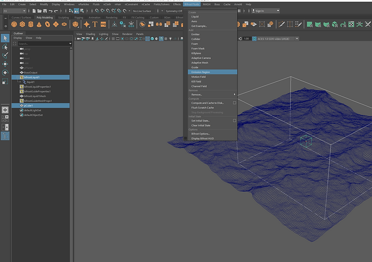Viewport: 372px width, 262px height.
Task: Open the Outliner Display menu
Action: tap(18, 38)
